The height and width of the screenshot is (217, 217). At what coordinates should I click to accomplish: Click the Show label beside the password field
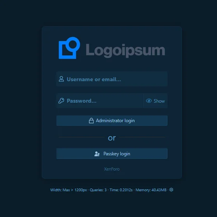159,101
